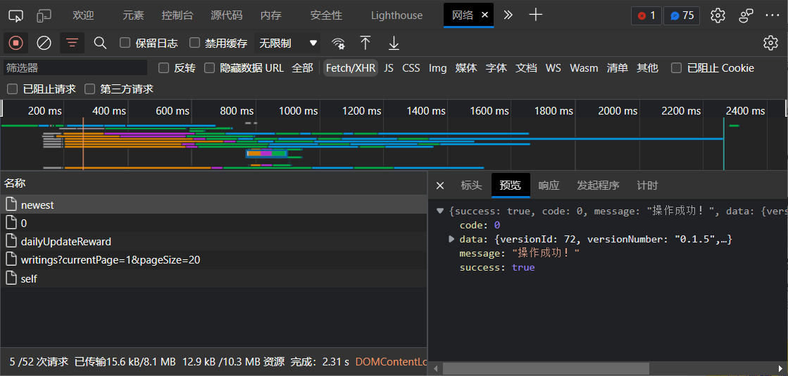The height and width of the screenshot is (376, 788).
Task: Click preview pane horizontal scrollbar thumb
Action: [546, 368]
